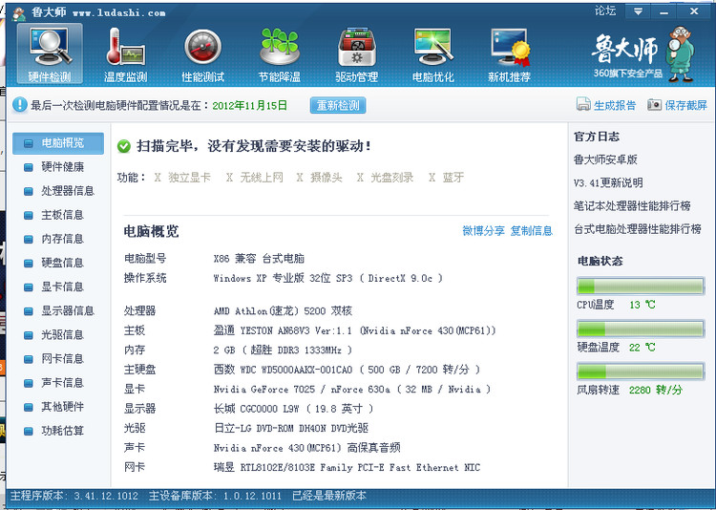Click the 保存截屏 save screenshot link
The image size is (716, 510).
[685, 105]
